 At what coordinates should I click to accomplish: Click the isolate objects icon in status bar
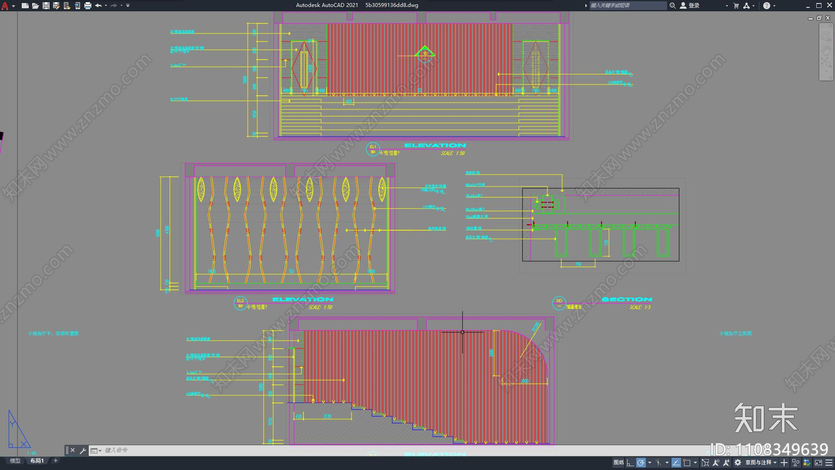pos(795,463)
